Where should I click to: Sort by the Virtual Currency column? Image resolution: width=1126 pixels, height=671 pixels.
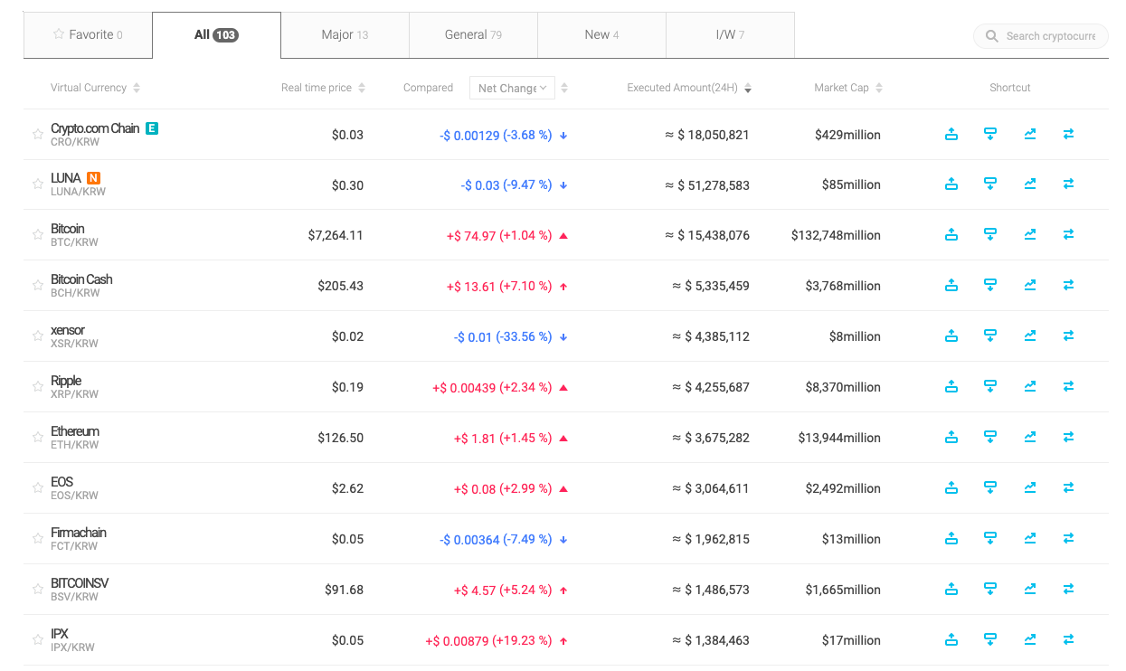tap(95, 88)
